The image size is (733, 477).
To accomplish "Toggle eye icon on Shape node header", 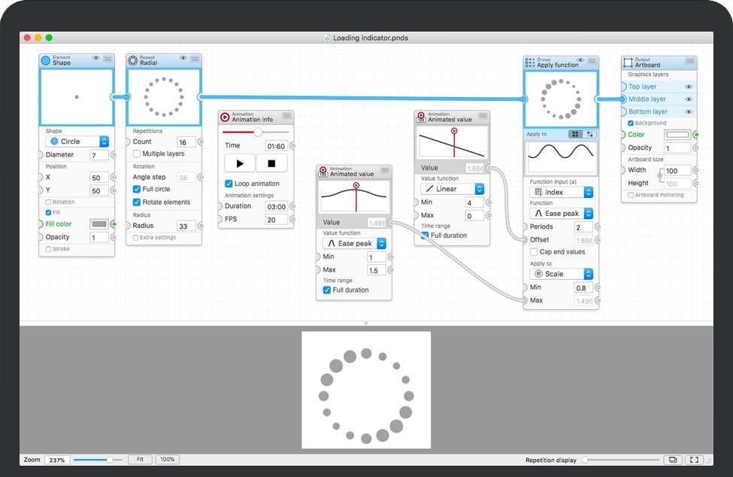I will tap(95, 58).
